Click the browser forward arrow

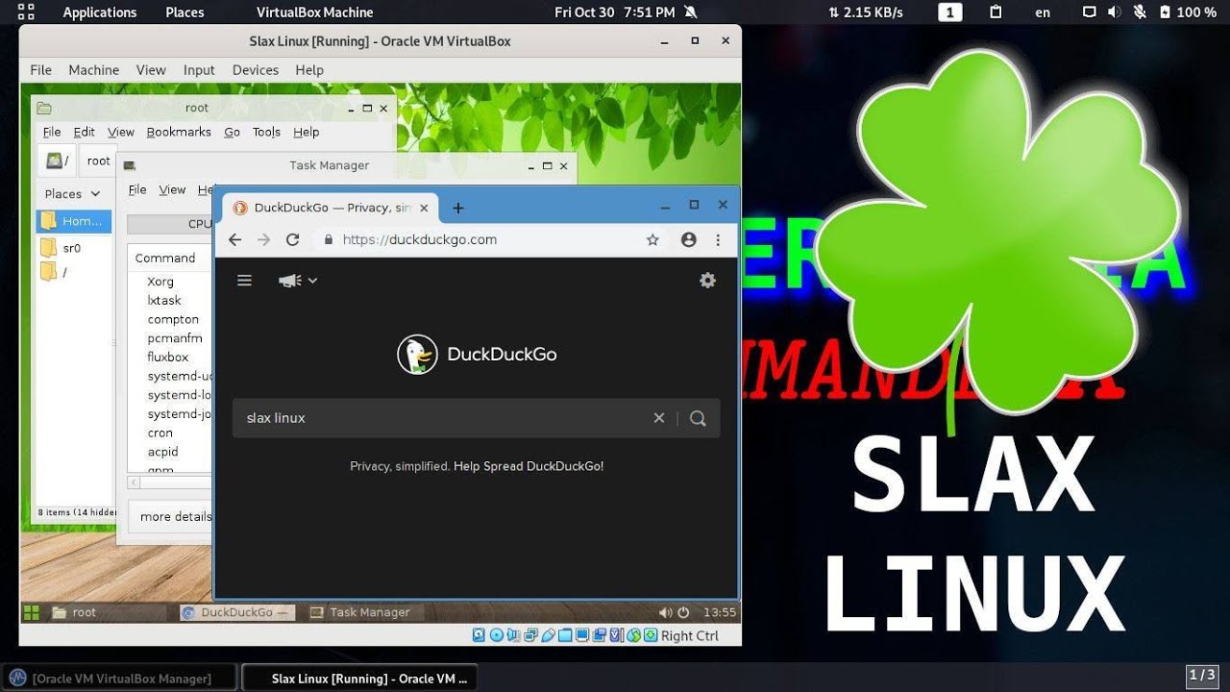coord(264,239)
